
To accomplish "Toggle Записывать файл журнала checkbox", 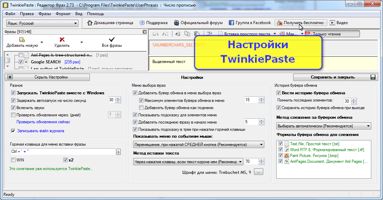I will point(13,131).
